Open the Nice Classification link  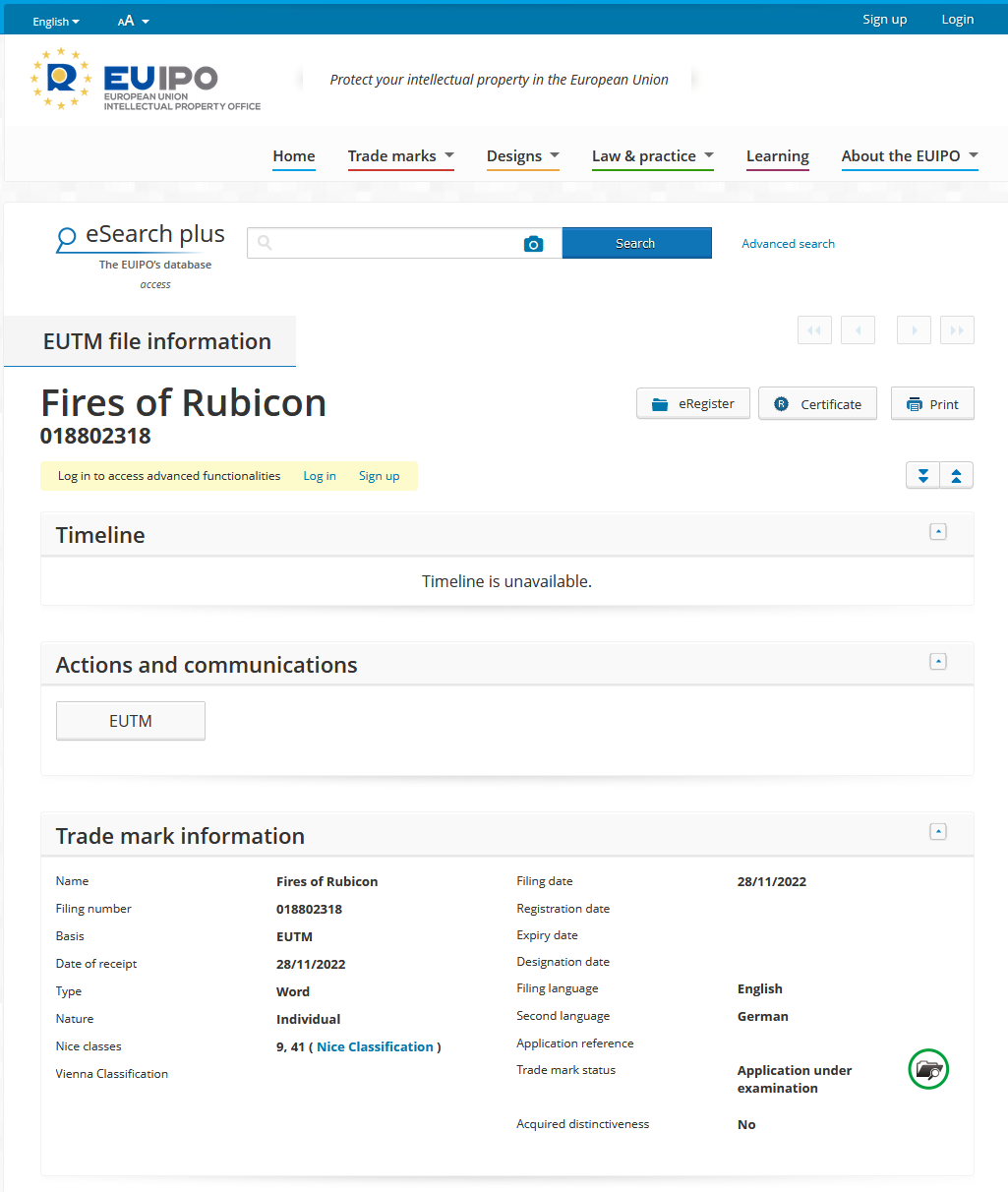(375, 1046)
